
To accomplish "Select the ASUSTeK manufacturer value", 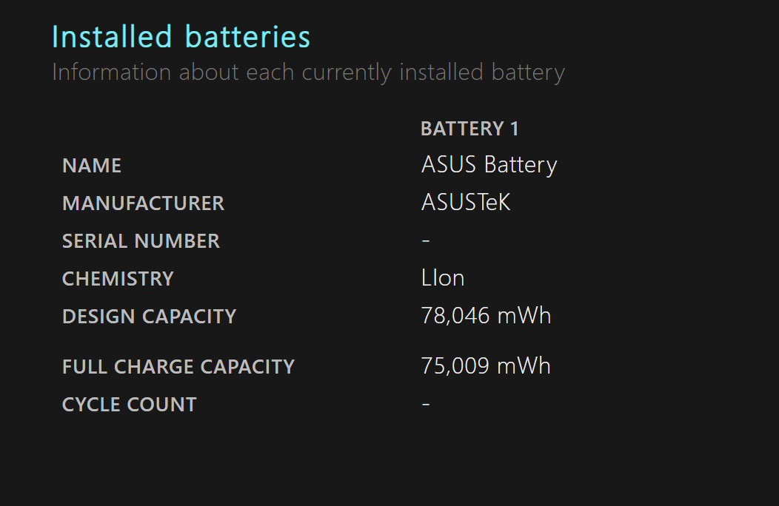I will (466, 202).
